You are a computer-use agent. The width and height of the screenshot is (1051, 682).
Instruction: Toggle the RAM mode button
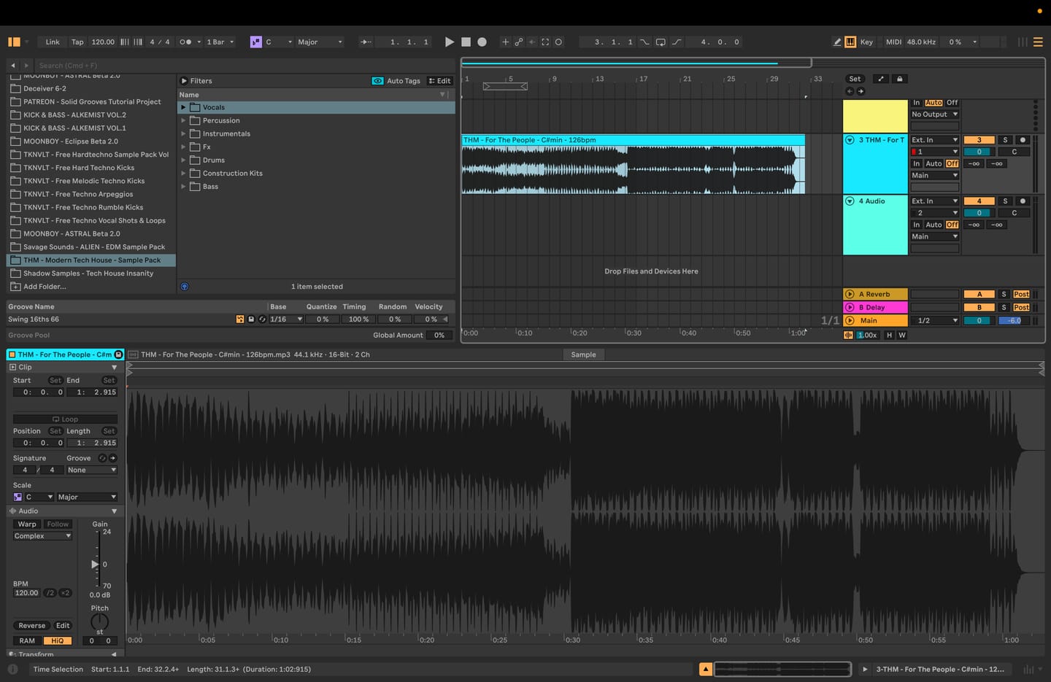(x=27, y=640)
